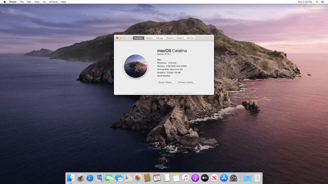Viewport: 328px width, 184px height.
Task: Open the Trash in dock
Action: [x=257, y=178]
